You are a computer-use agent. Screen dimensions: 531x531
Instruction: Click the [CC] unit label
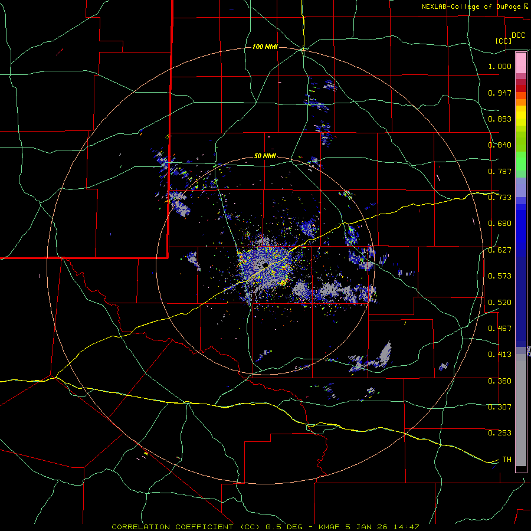coord(504,41)
